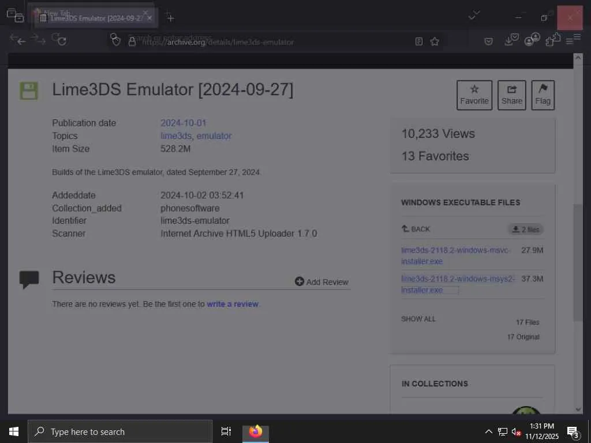Open Task View on the taskbar
The height and width of the screenshot is (443, 591).
tap(226, 431)
